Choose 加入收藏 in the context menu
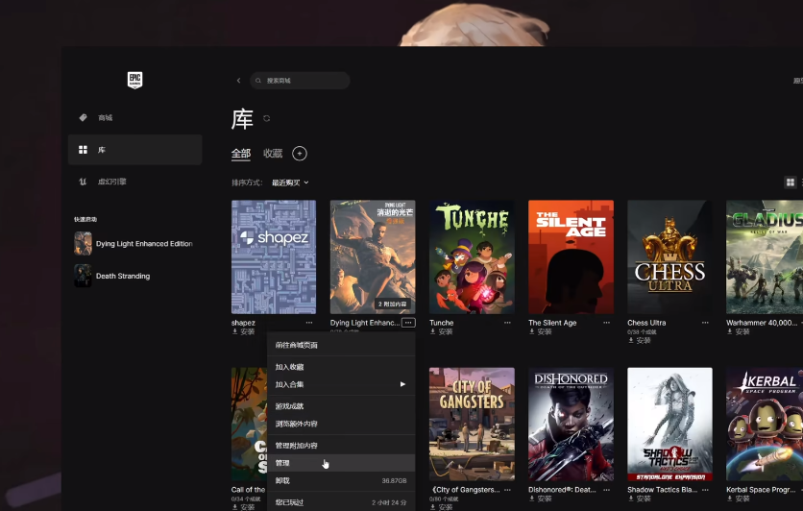Screen dimensions: 803x511 tap(341, 367)
